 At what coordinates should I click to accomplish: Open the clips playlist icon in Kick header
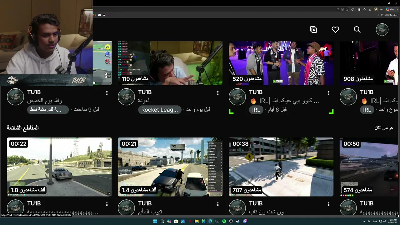tap(313, 30)
